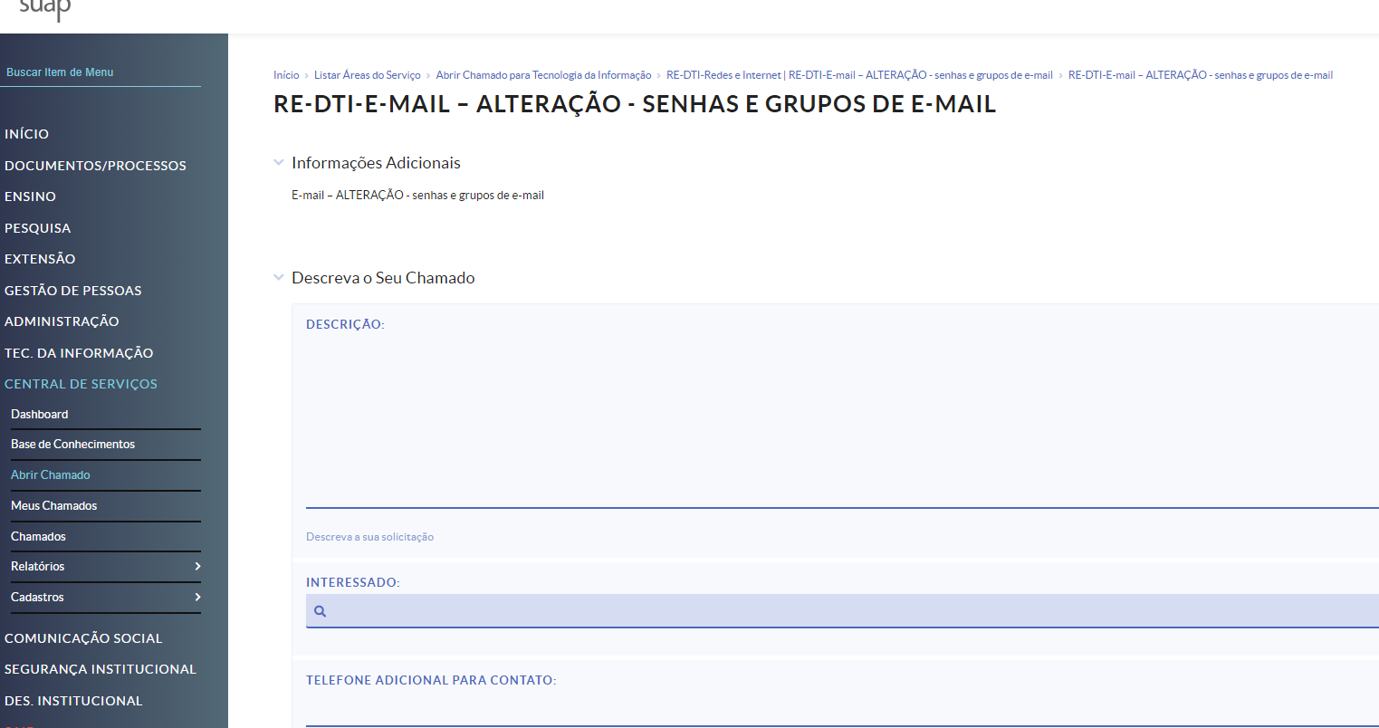This screenshot has width=1379, height=728.
Task: Open Abrir Chamado para Tecnologia da Informação breadcrumb
Action: 543,75
